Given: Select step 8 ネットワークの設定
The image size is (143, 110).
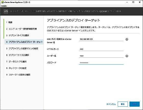Looking at the screenshot, I should point(16,68).
